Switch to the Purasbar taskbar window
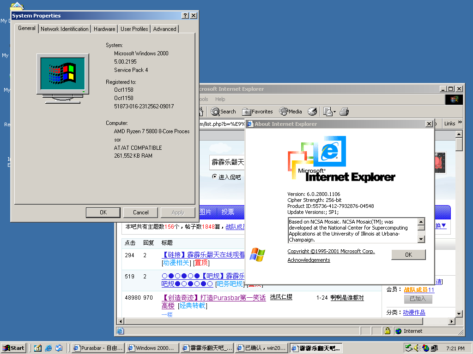This screenshot has height=354, width=473. tap(98, 348)
